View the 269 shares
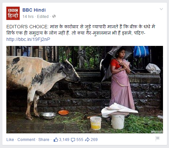The image size is (169, 148). point(94,140)
